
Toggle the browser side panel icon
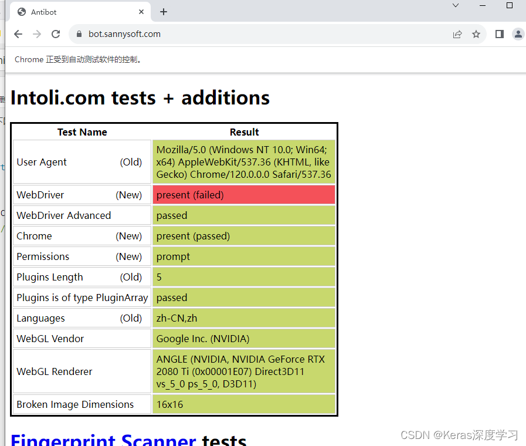pyautogui.click(x=500, y=34)
